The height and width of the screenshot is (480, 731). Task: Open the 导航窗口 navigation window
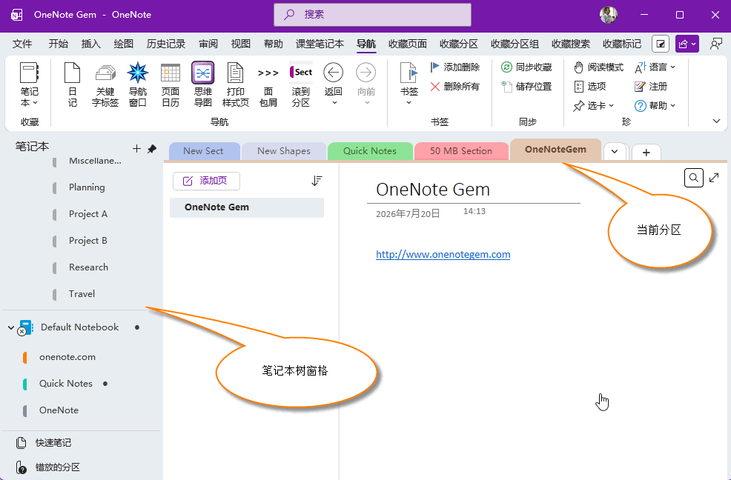[138, 85]
